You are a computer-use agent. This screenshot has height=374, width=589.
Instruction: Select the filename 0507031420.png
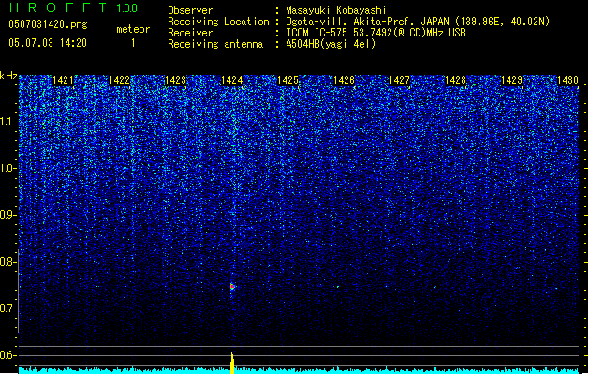pyautogui.click(x=48, y=24)
